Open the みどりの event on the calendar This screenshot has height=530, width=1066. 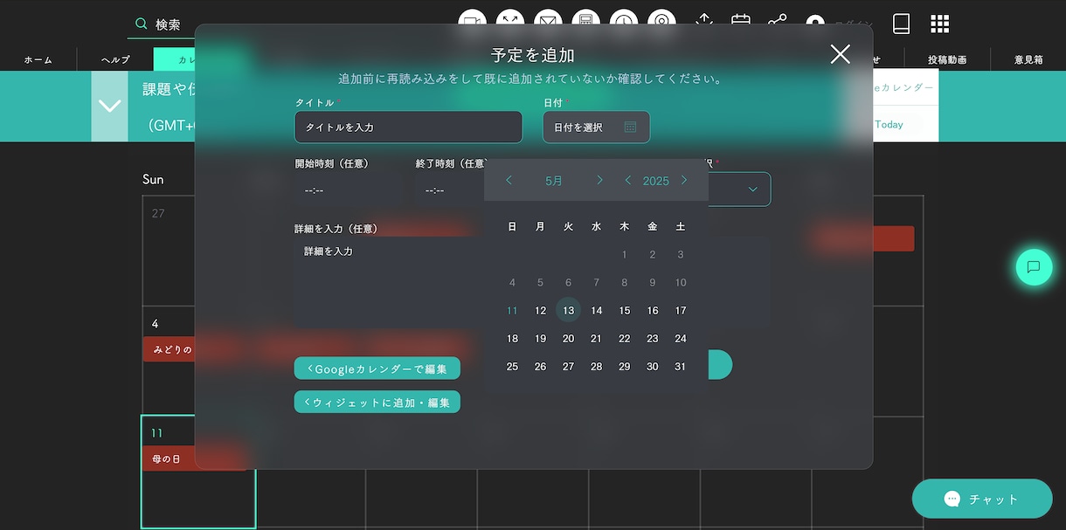[x=169, y=349]
